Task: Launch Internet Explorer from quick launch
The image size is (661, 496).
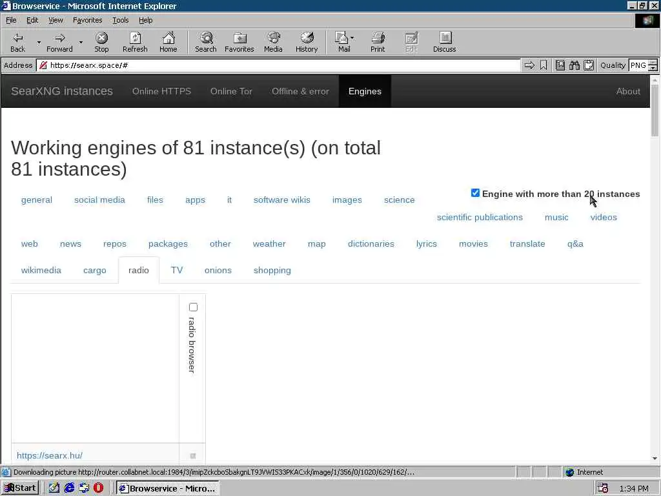Action: 69,488
